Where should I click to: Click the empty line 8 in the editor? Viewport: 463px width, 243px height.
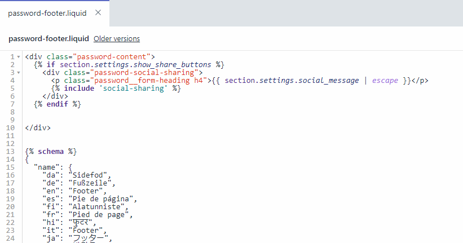click(x=242, y=112)
